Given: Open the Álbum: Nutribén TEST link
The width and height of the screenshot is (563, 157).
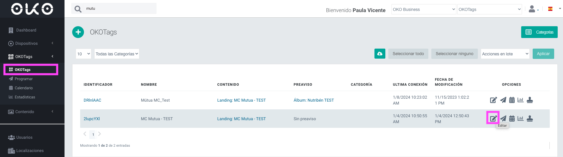Looking at the screenshot, I should pos(313,100).
